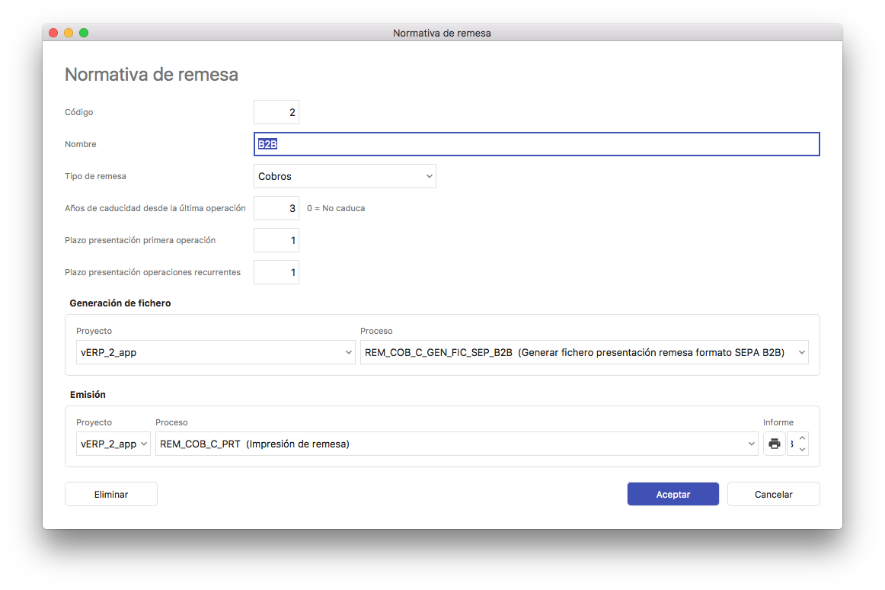Click the Cancelar button

click(773, 494)
